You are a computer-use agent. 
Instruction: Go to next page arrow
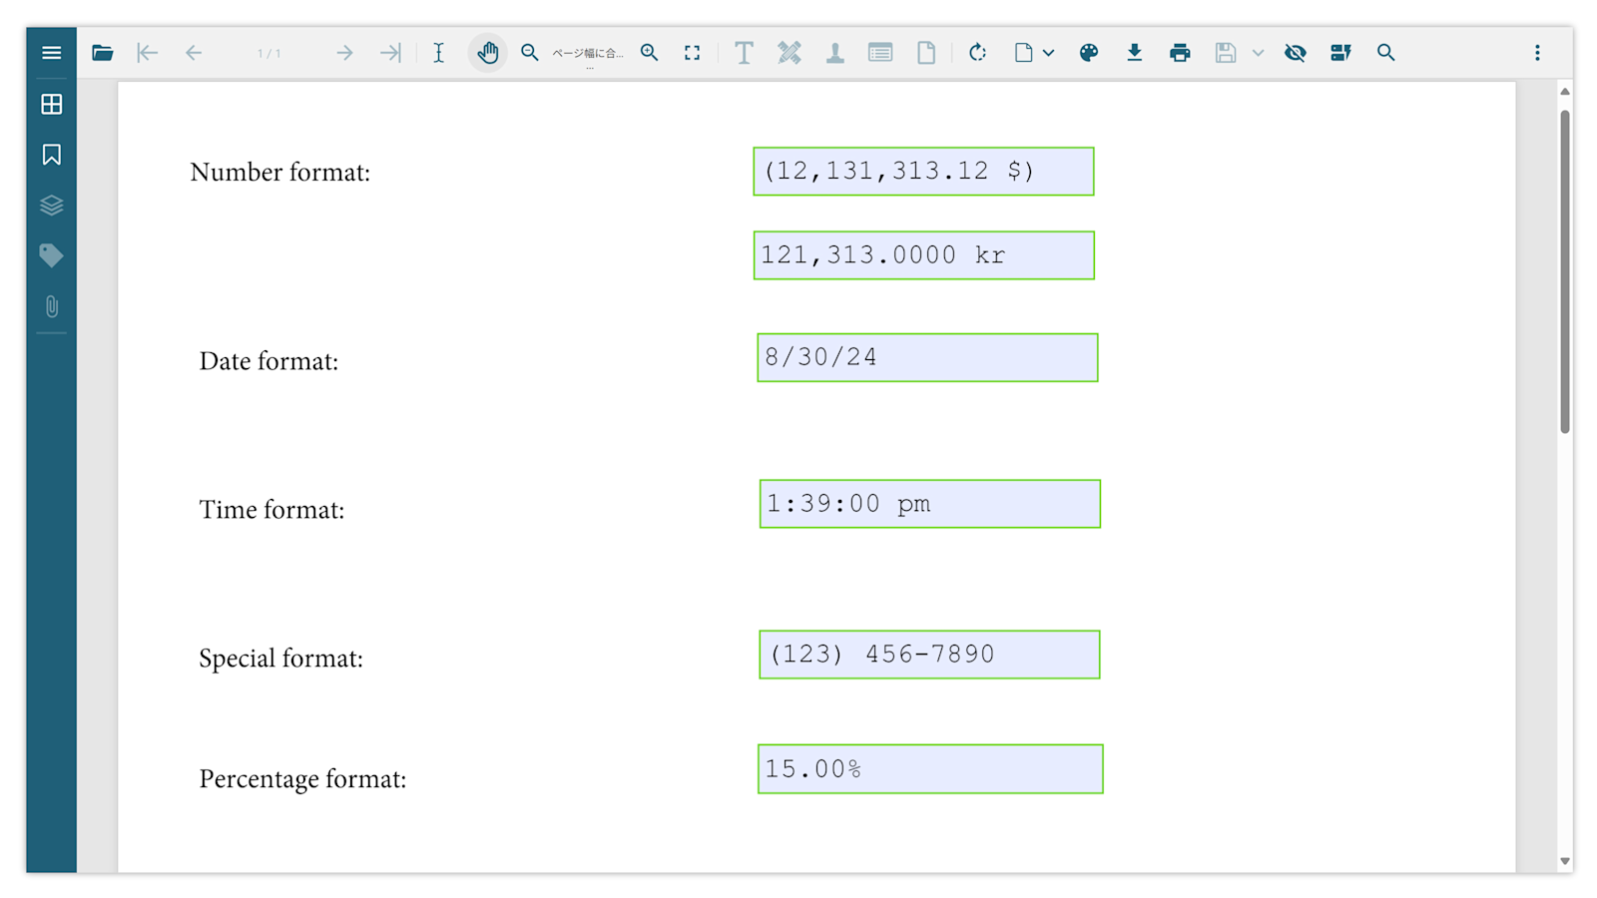344,53
